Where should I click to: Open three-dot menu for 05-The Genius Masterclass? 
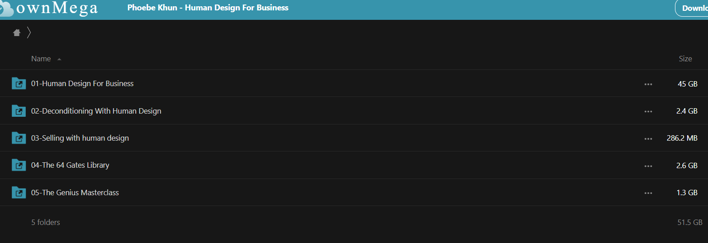[x=648, y=193]
